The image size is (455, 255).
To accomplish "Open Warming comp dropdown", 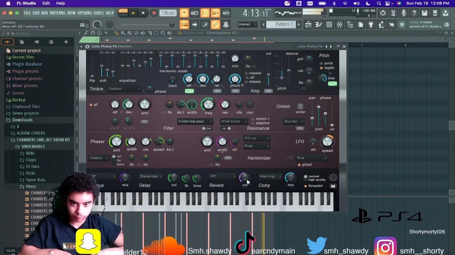I will coord(270,176).
